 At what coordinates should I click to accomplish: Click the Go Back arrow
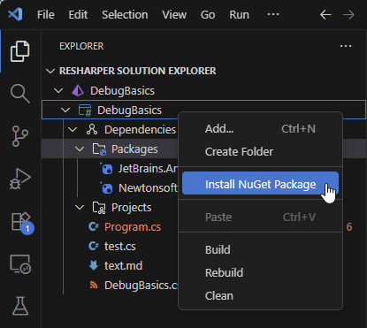point(325,14)
